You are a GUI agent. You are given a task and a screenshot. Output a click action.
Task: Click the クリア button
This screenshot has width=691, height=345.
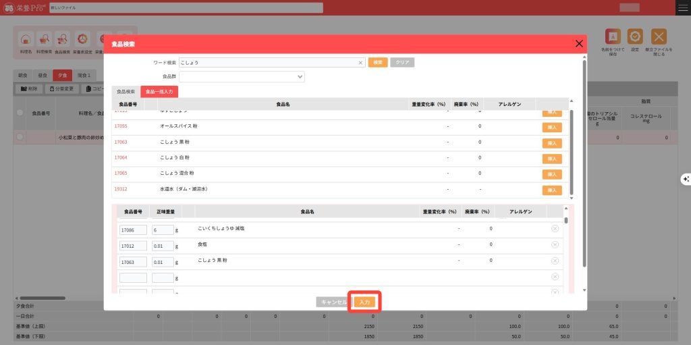coord(402,62)
